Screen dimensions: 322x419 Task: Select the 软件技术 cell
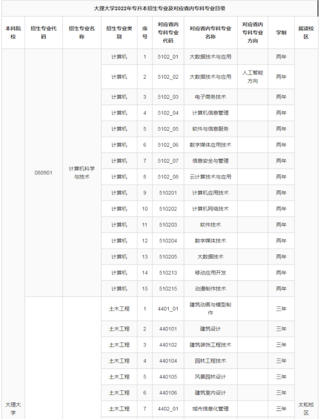click(211, 225)
